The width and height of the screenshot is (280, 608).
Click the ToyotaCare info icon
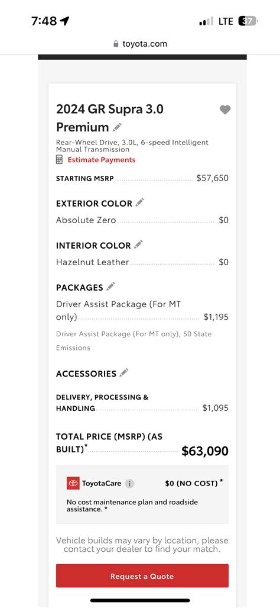point(129,484)
